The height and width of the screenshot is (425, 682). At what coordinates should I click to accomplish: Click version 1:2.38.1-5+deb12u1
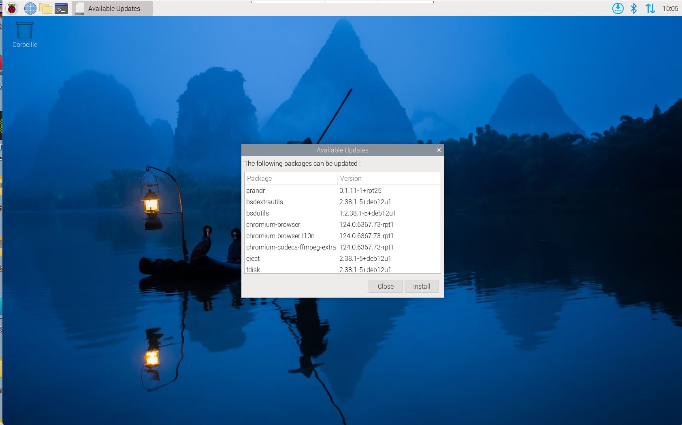point(368,213)
